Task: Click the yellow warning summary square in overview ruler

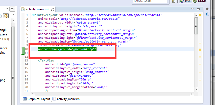Action: pos(200,15)
